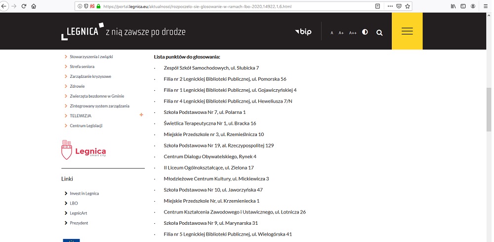This screenshot has height=242, width=494.
Task: Click 'Filia nr 5' line, ul. Wielogórska 41
Action: pos(228,234)
